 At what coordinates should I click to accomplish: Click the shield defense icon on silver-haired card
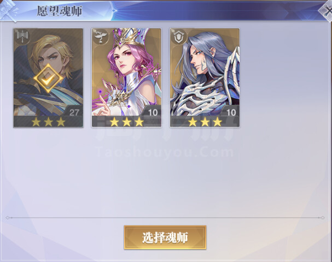point(179,37)
